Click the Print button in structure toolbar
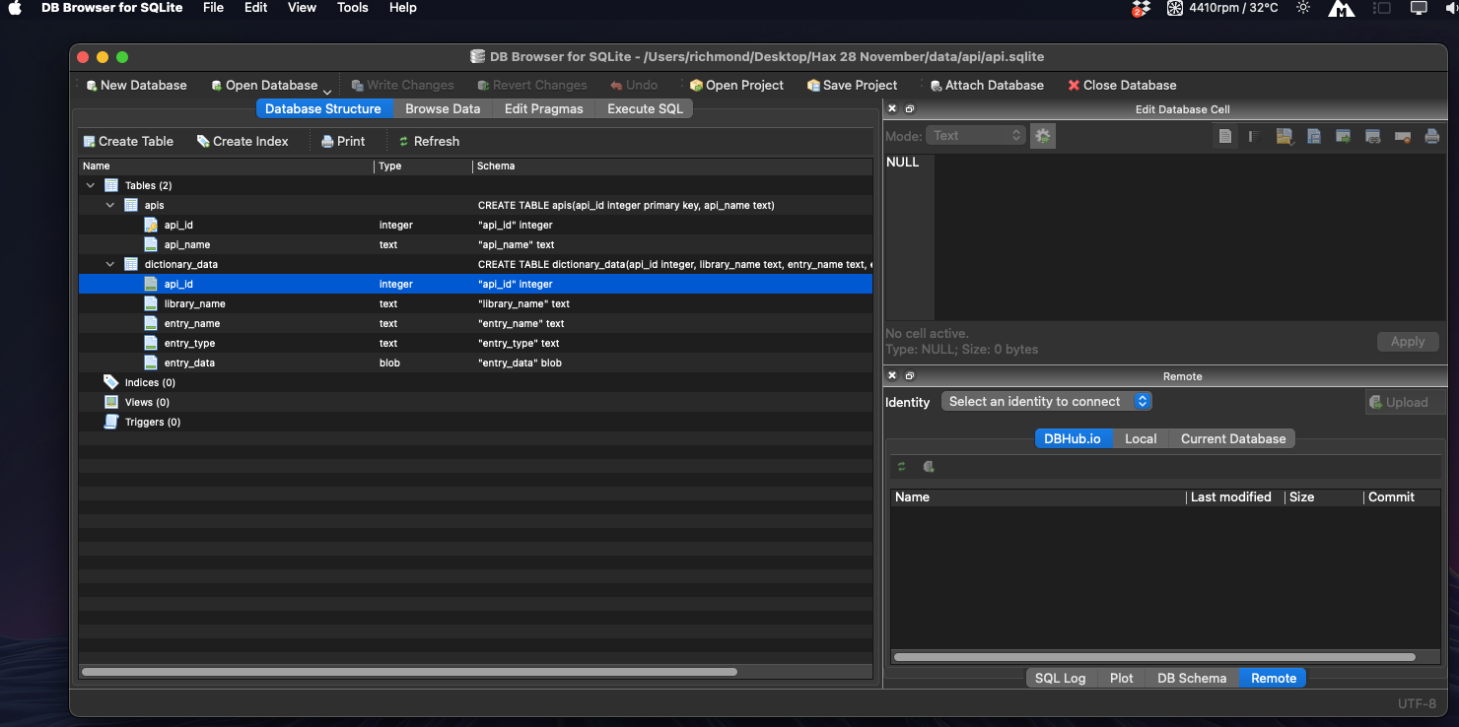 [343, 141]
